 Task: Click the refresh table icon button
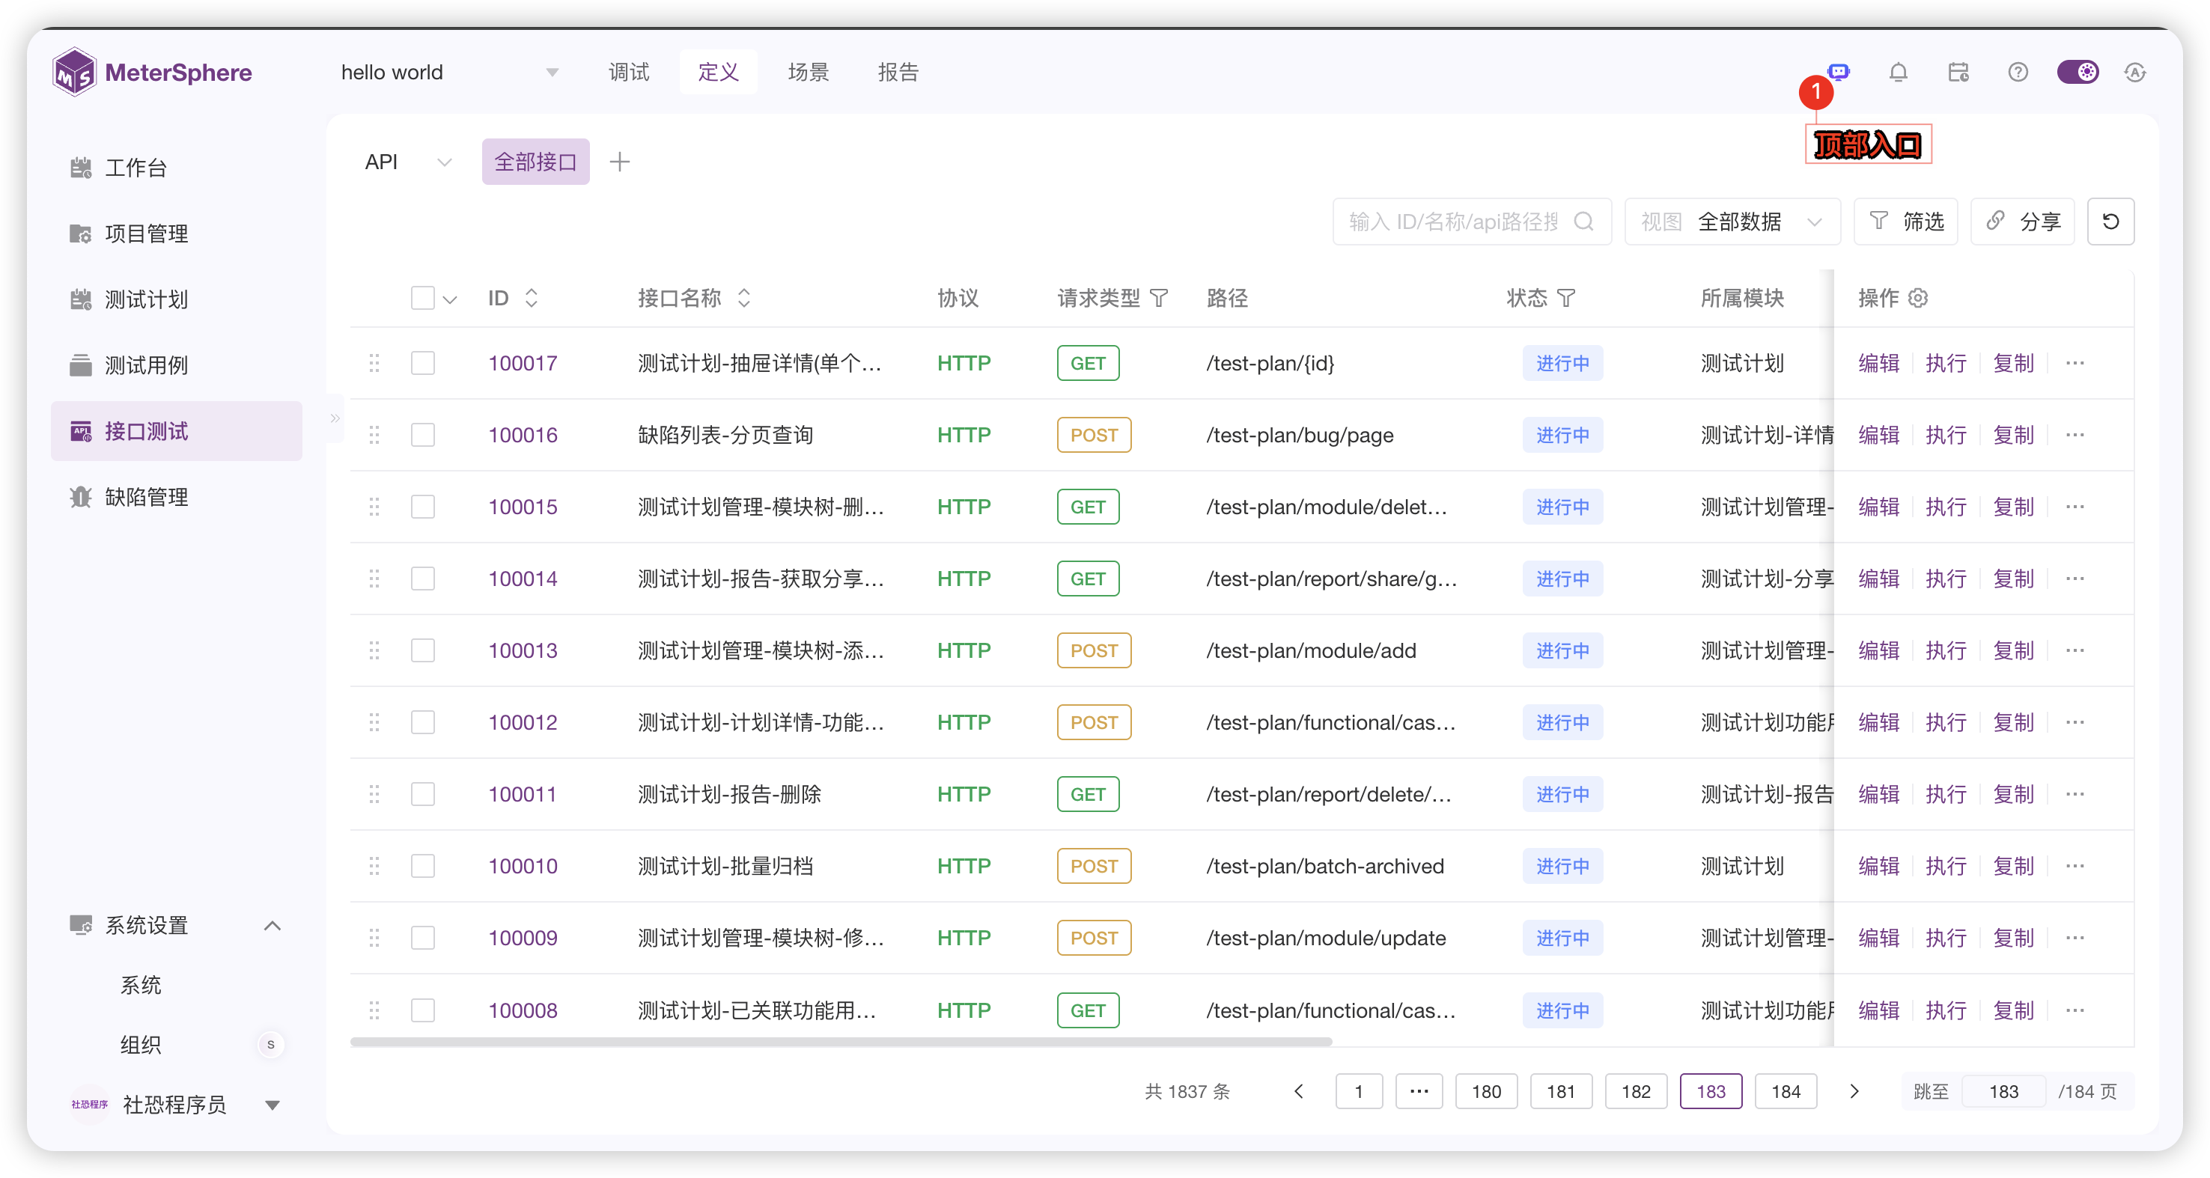[x=2110, y=222]
